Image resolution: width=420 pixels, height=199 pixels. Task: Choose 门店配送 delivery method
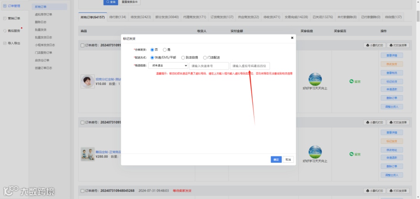point(205,57)
